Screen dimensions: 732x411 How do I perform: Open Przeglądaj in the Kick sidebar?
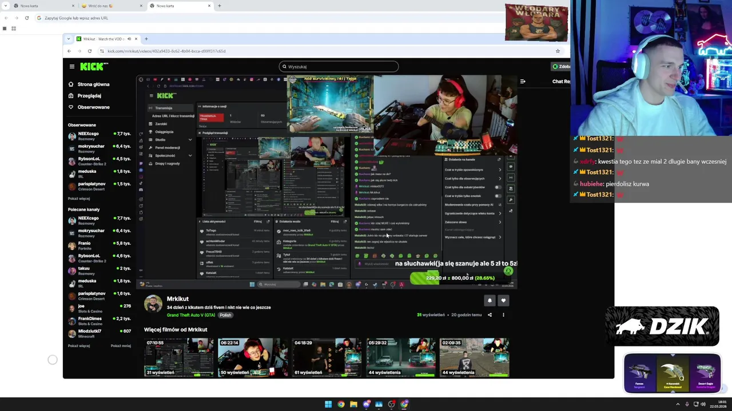pos(85,95)
